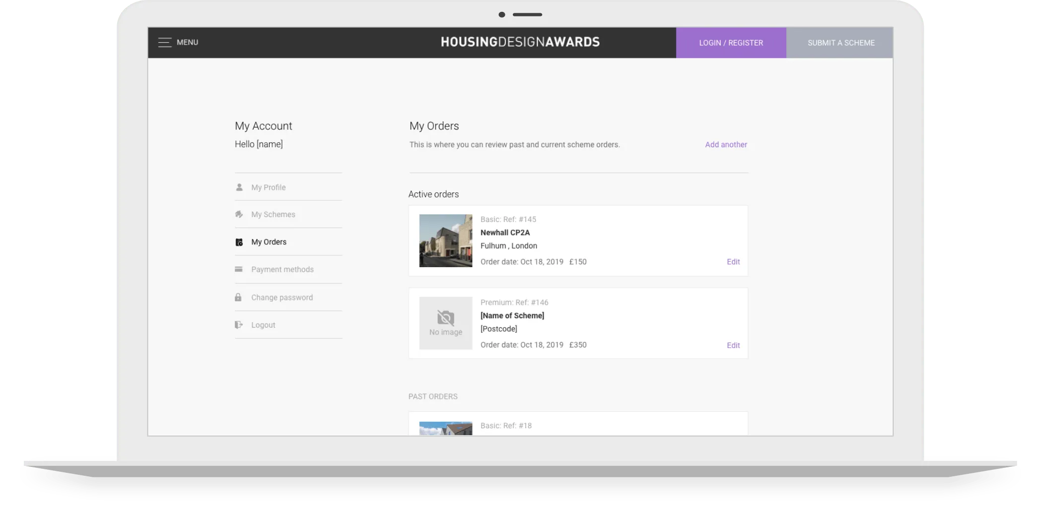1041x508 pixels.
Task: Open the Newhall CP2A building thumbnail
Action: click(x=446, y=240)
